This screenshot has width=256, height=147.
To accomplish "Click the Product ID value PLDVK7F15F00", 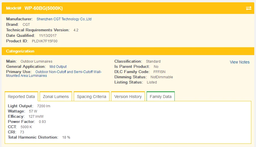I will (44, 41).
